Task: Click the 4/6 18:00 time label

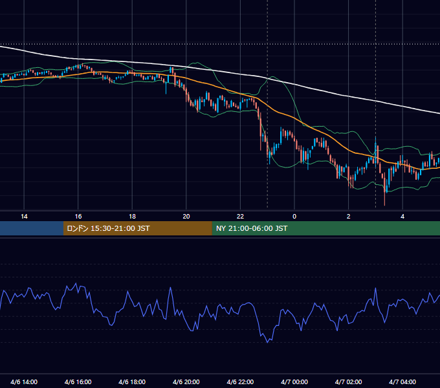Action: coord(132,382)
